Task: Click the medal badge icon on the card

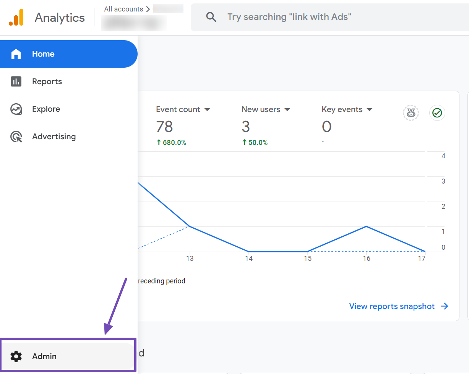Action: [411, 113]
